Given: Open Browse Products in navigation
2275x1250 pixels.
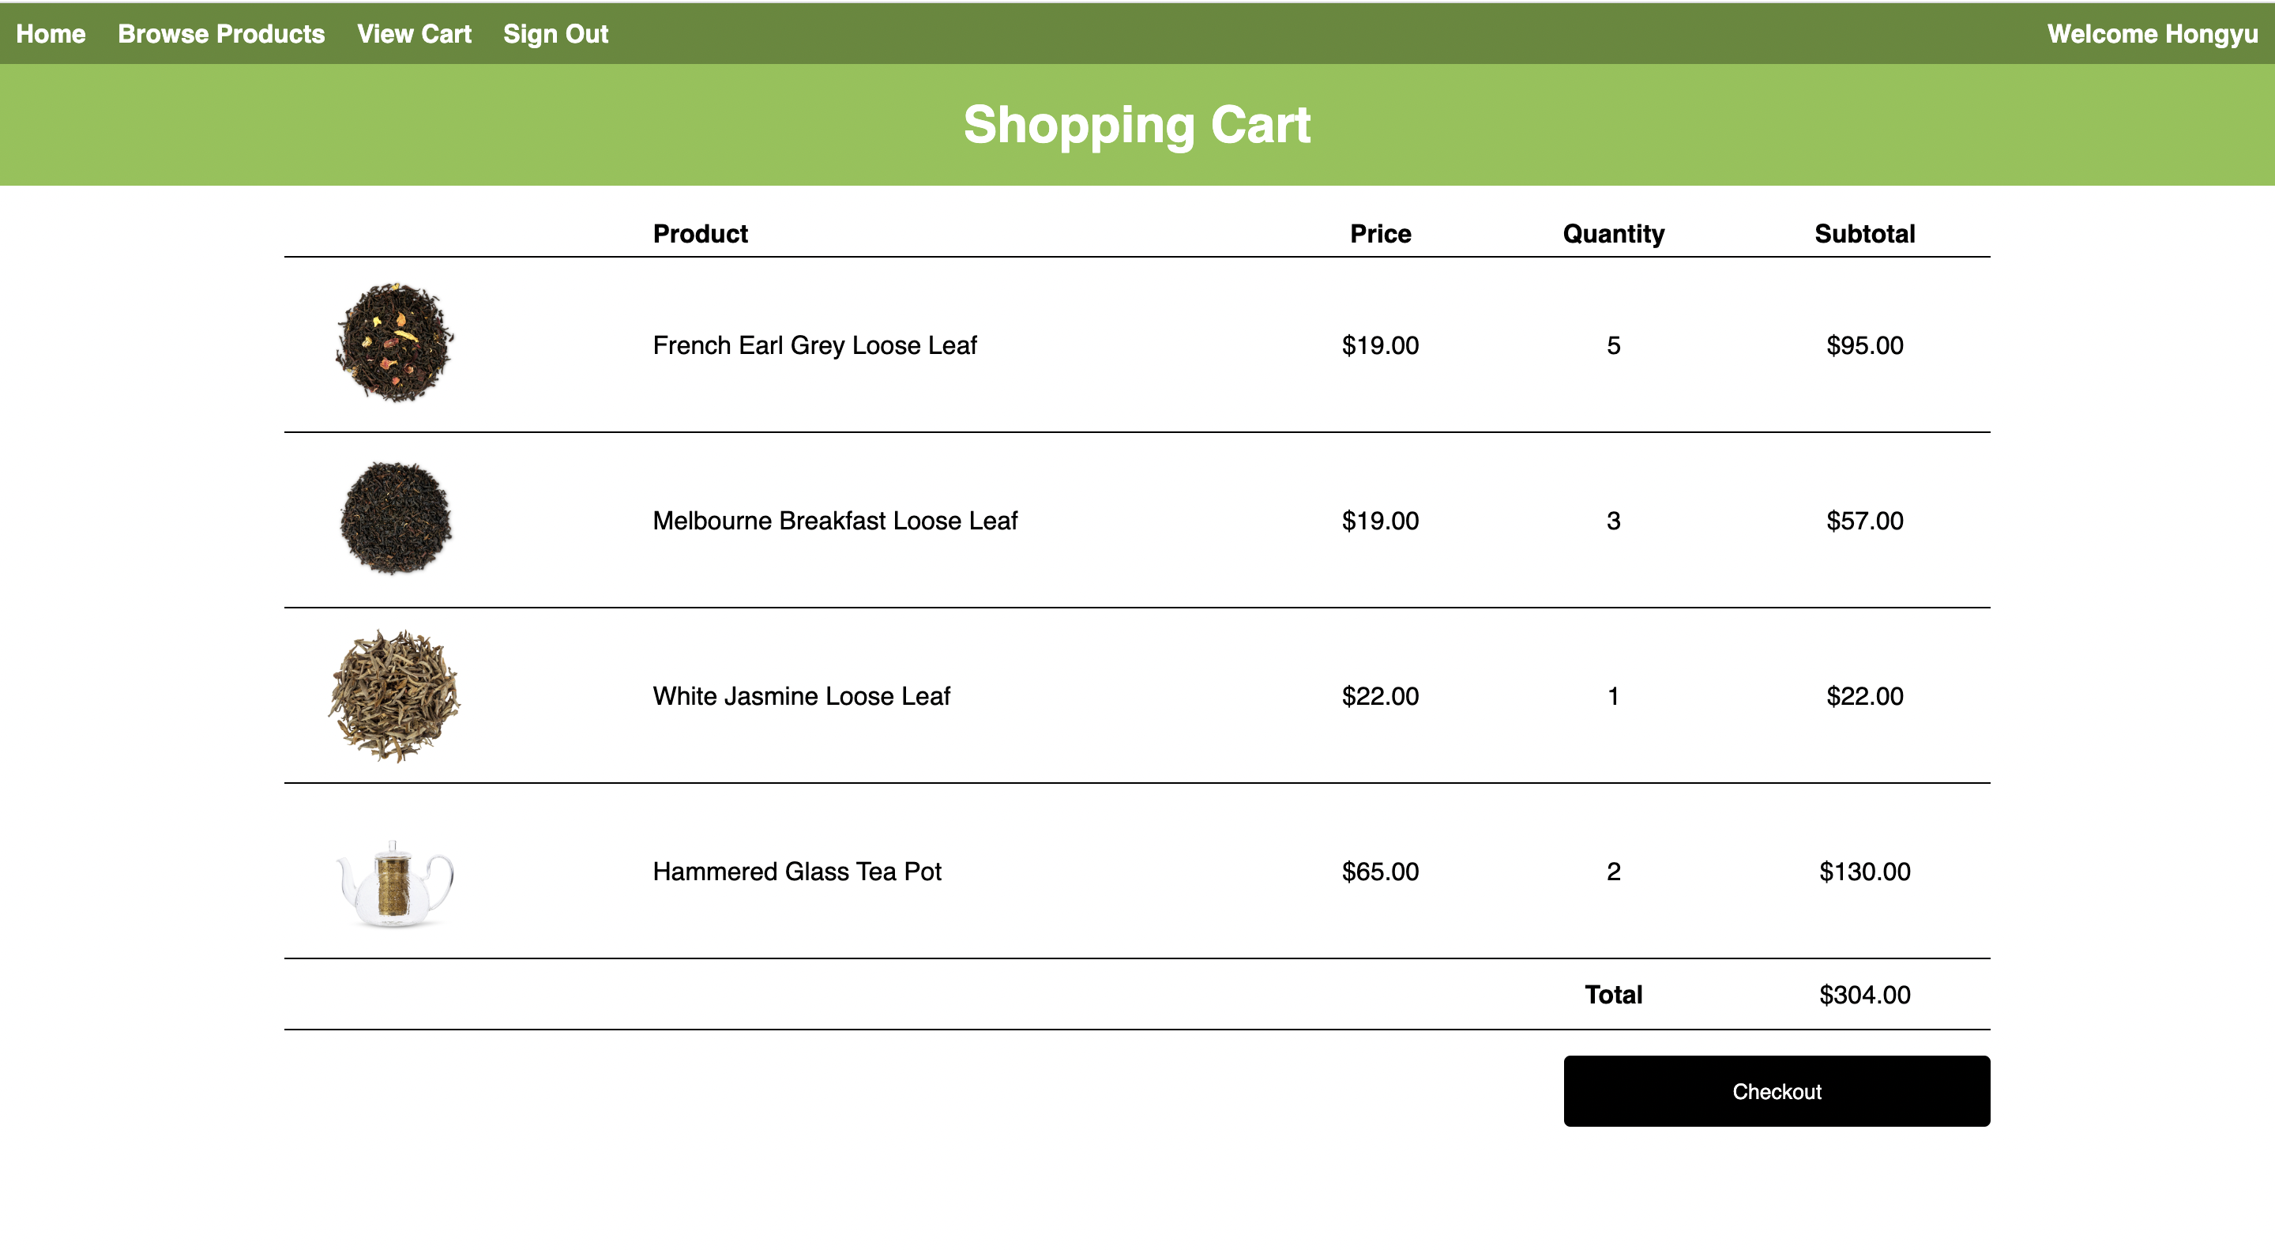Looking at the screenshot, I should (221, 33).
